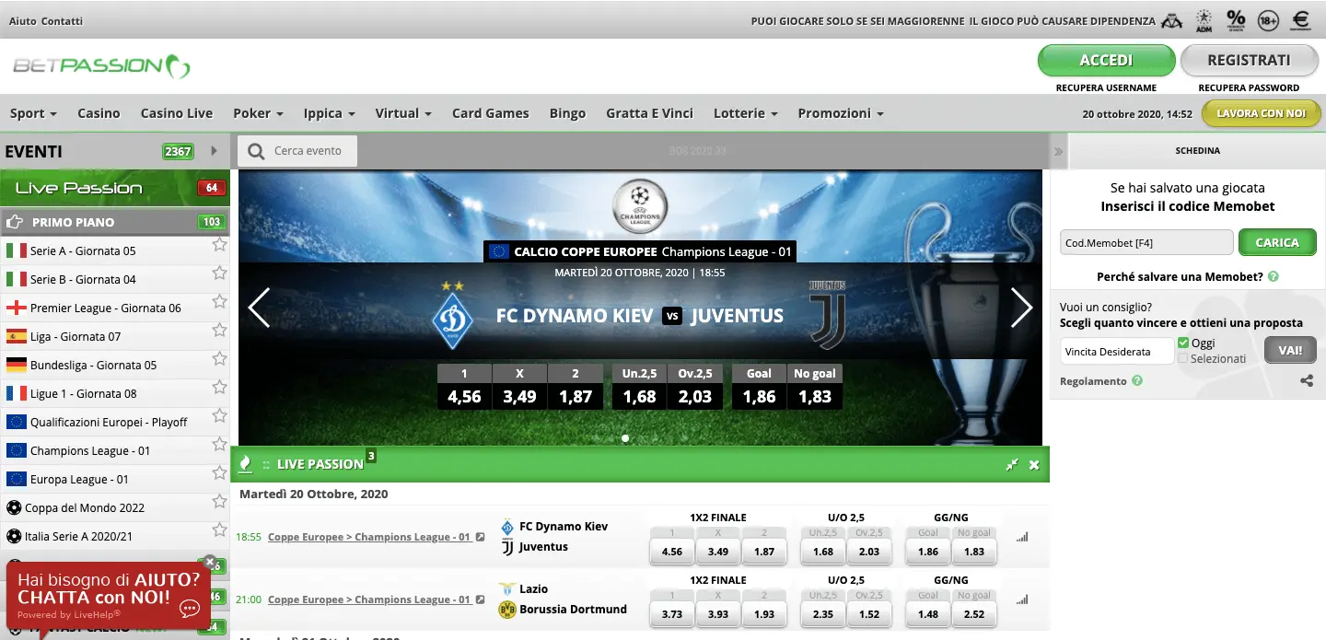Click the share icon in Schedina panel
The image size is (1326, 640).
[1307, 380]
